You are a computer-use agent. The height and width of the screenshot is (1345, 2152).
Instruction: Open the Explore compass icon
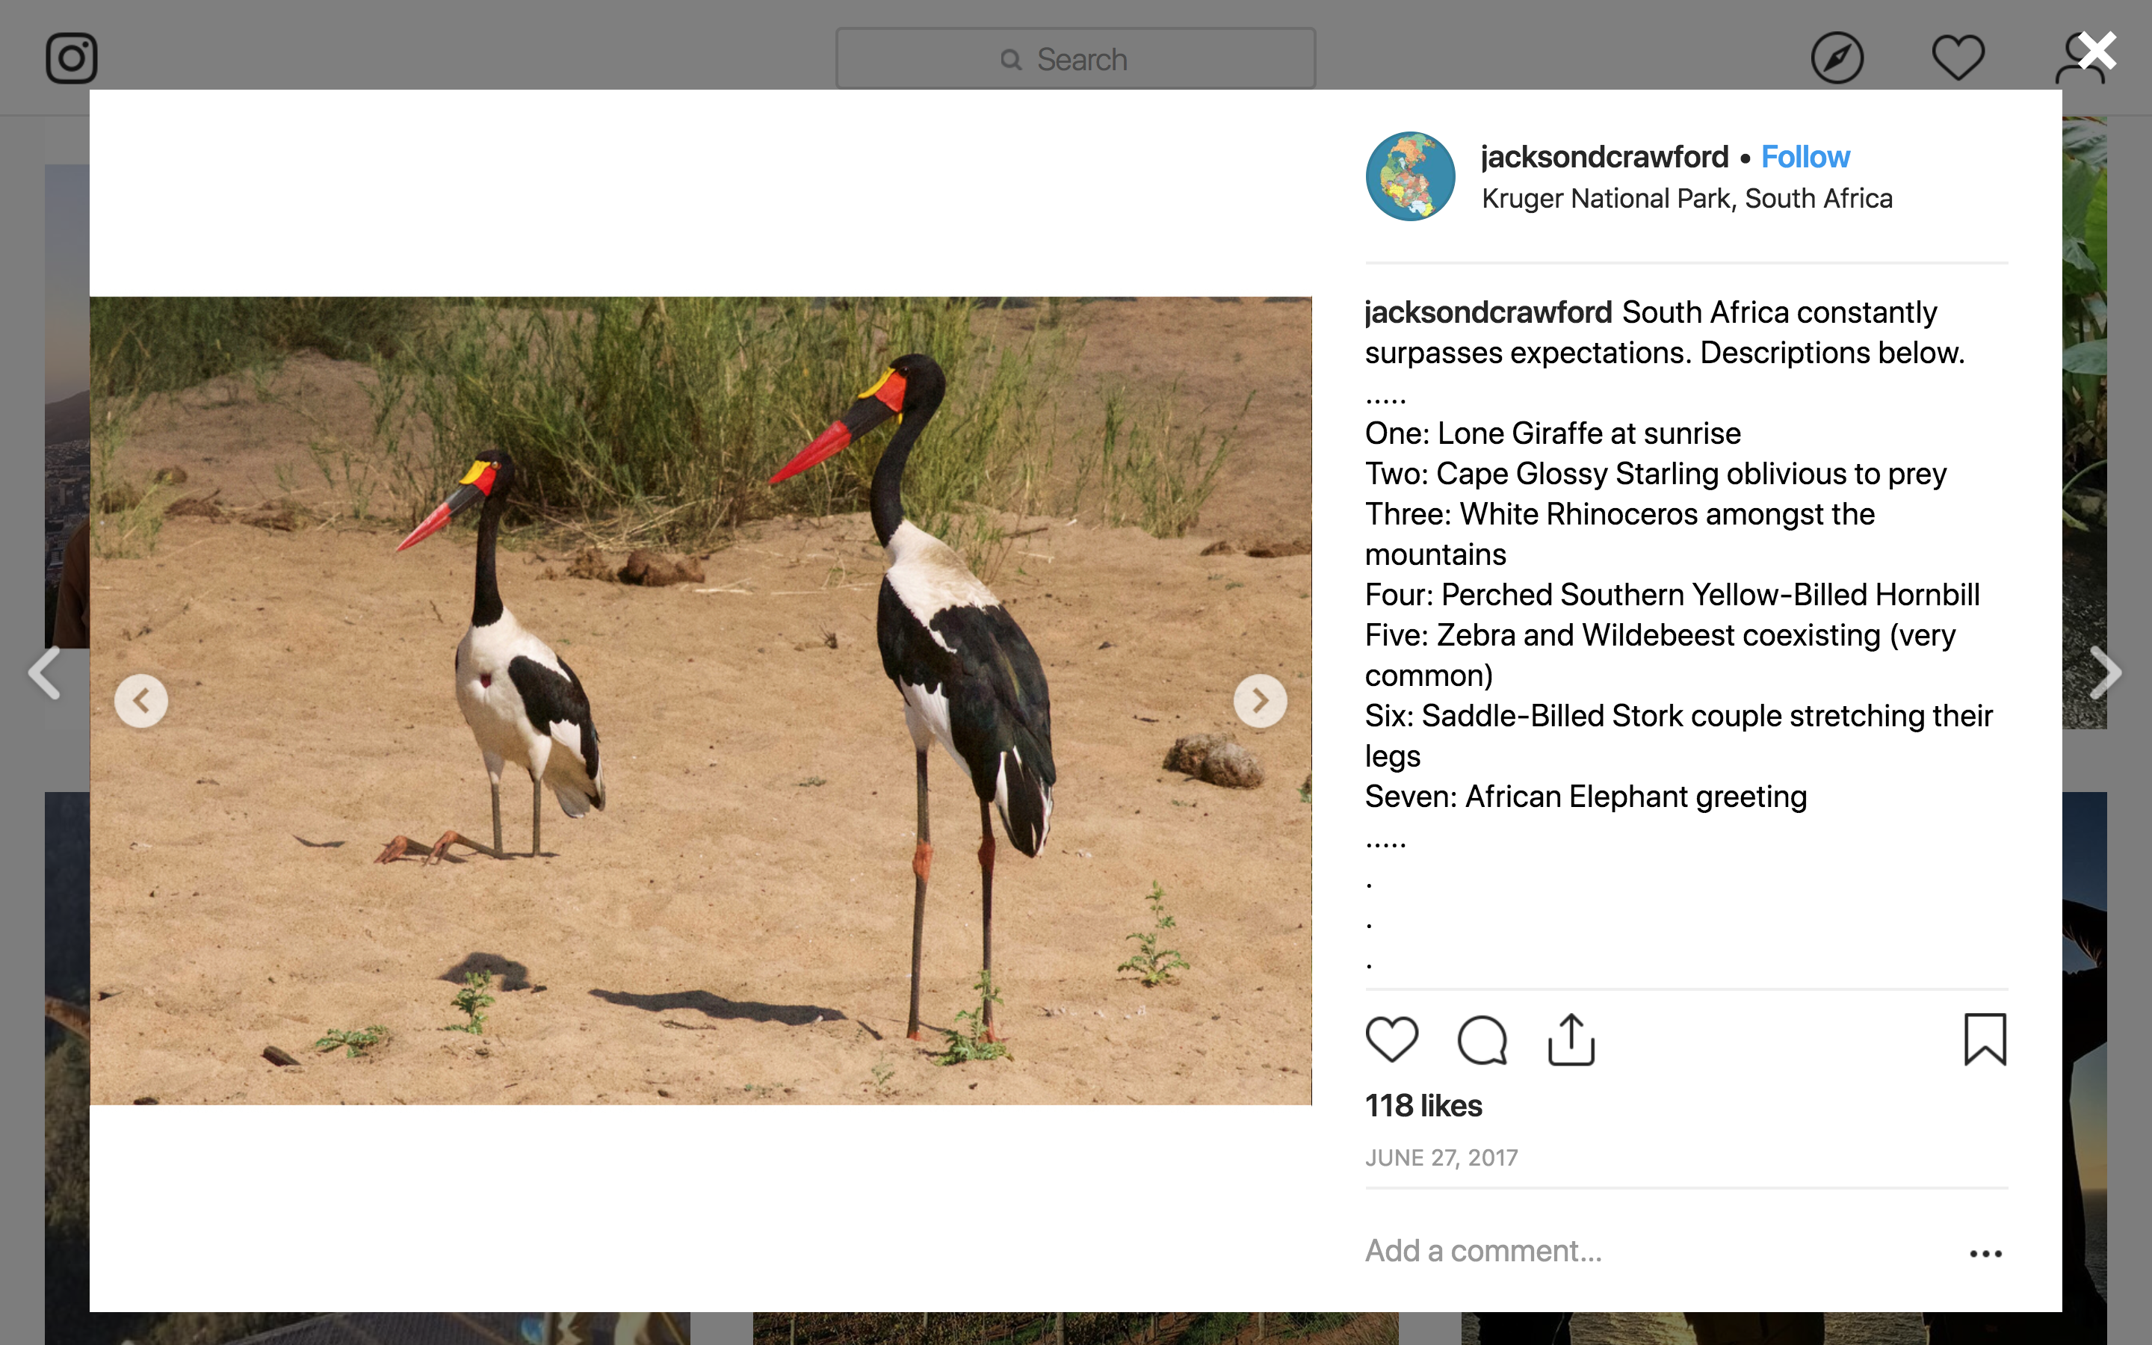click(x=1837, y=59)
